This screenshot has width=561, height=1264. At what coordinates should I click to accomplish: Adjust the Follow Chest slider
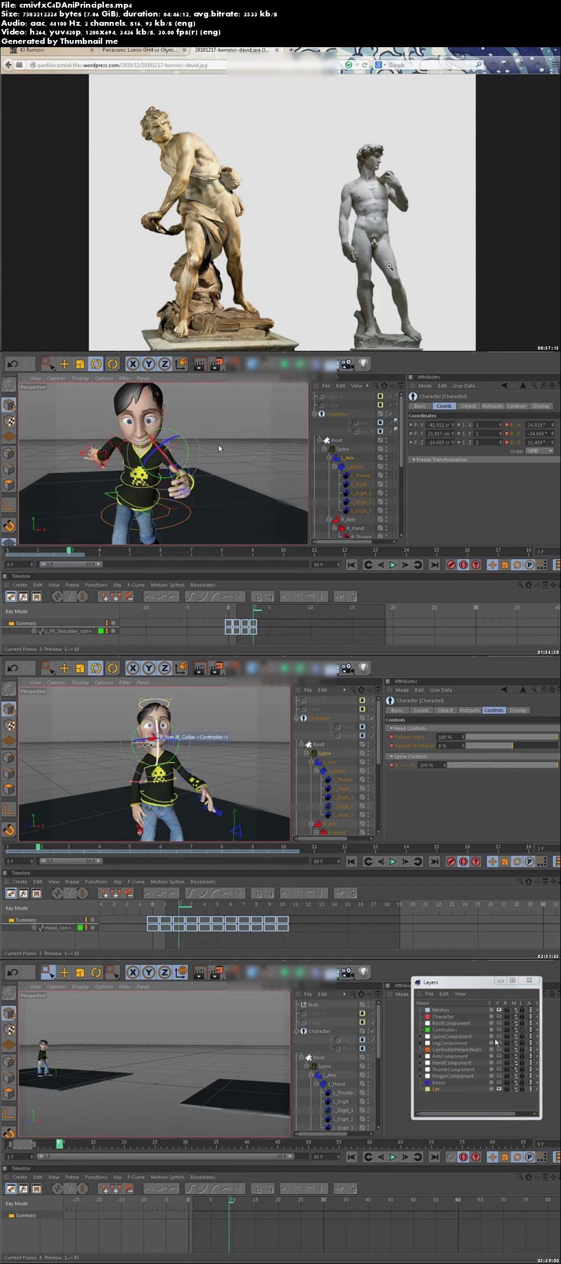pyautogui.click(x=512, y=737)
